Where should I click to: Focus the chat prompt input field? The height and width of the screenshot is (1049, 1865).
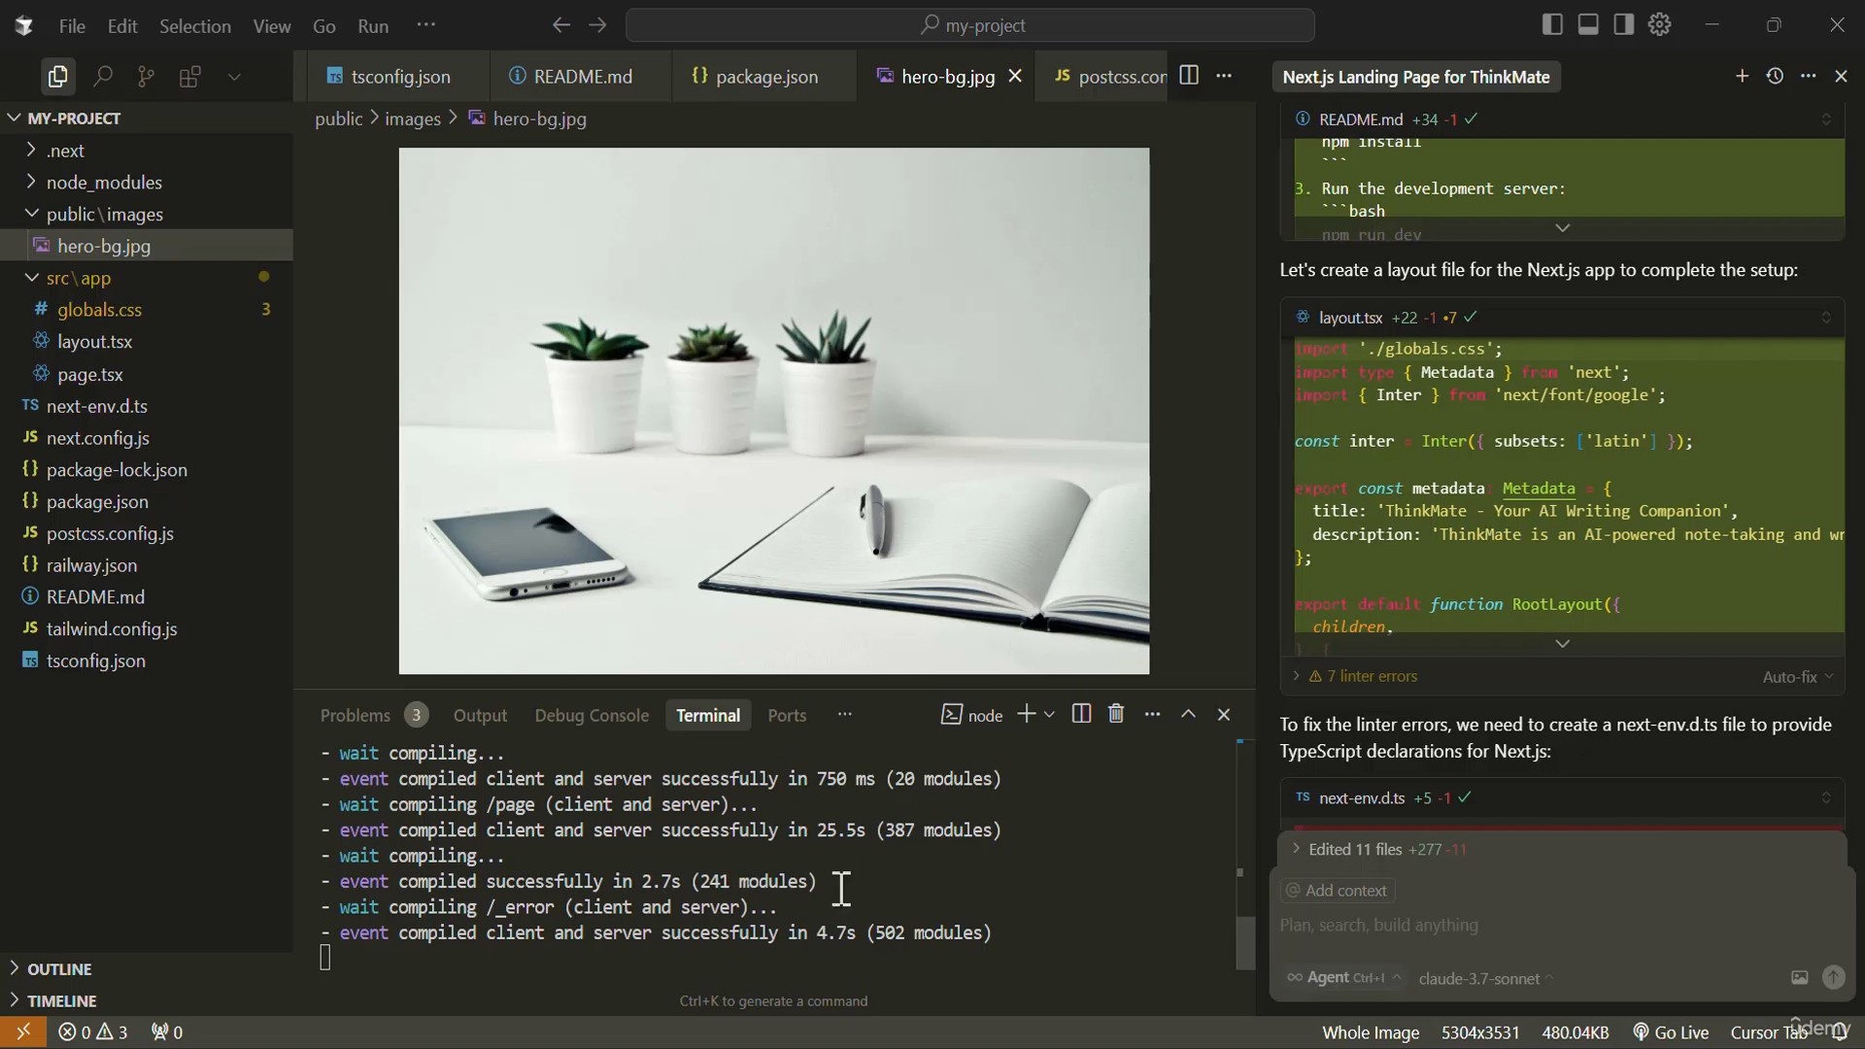(x=1561, y=926)
